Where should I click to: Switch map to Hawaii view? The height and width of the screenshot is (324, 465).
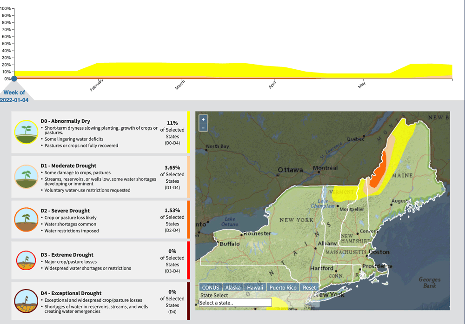tap(255, 287)
